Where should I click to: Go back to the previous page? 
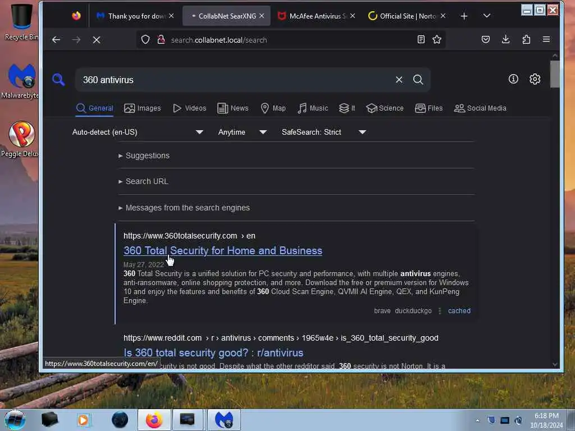click(56, 40)
